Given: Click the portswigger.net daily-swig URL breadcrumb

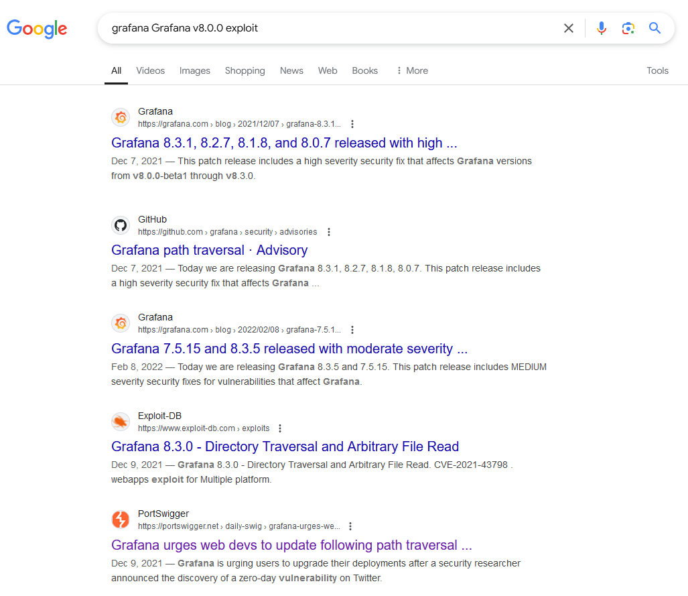Looking at the screenshot, I should click(238, 526).
